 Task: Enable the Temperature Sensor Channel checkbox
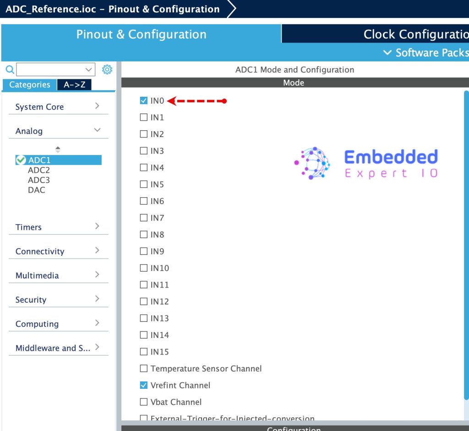point(144,369)
